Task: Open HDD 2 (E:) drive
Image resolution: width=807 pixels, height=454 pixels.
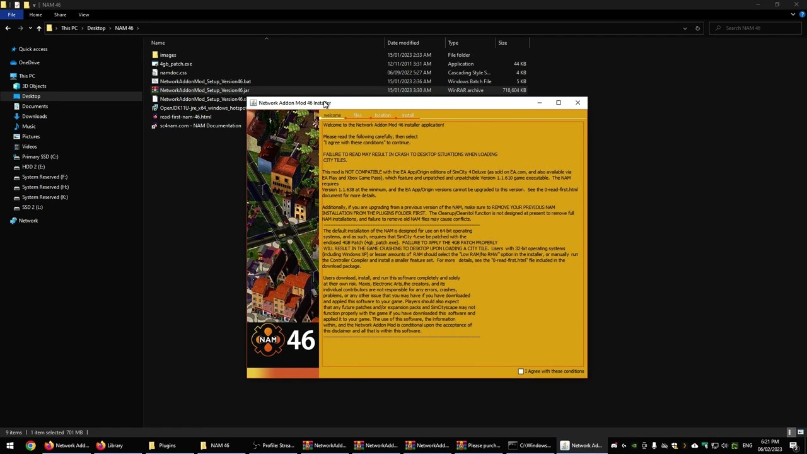Action: click(x=33, y=166)
